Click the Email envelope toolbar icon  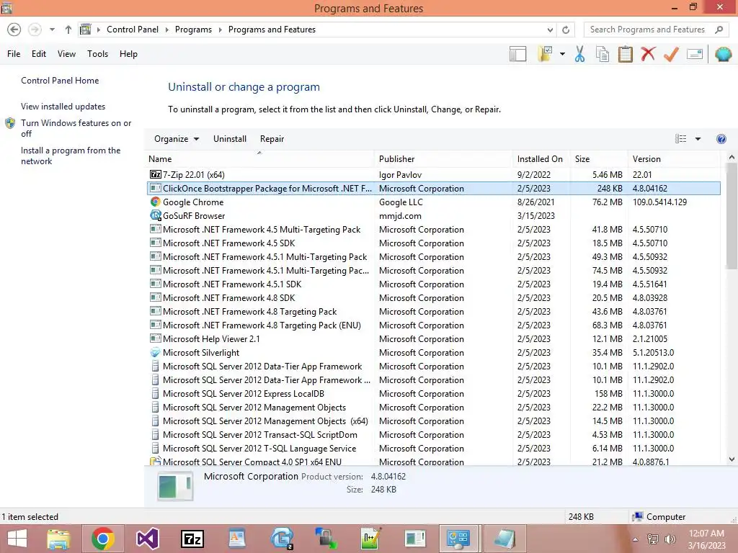click(695, 54)
